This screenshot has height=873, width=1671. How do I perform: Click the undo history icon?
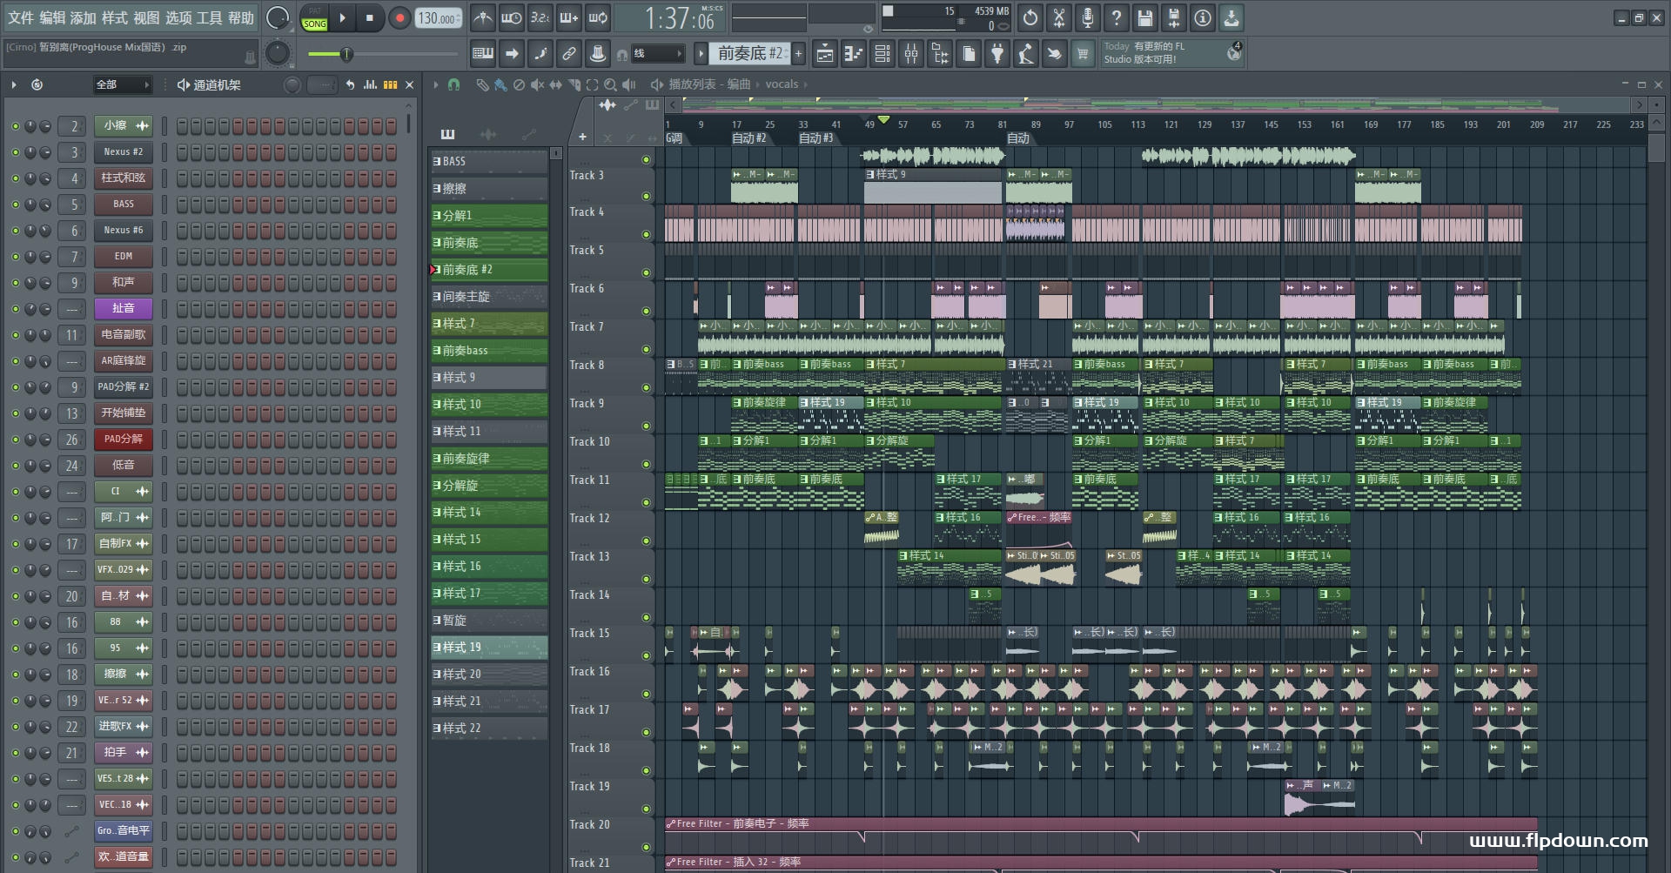point(1030,17)
